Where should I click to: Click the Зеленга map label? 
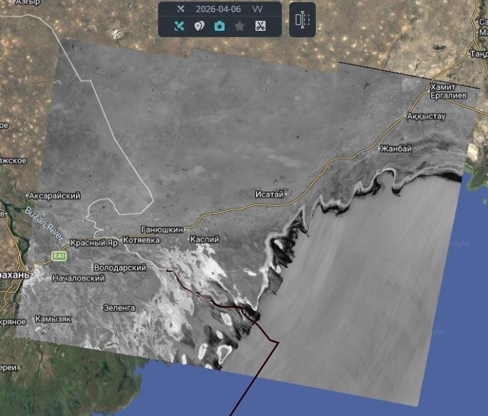click(119, 307)
